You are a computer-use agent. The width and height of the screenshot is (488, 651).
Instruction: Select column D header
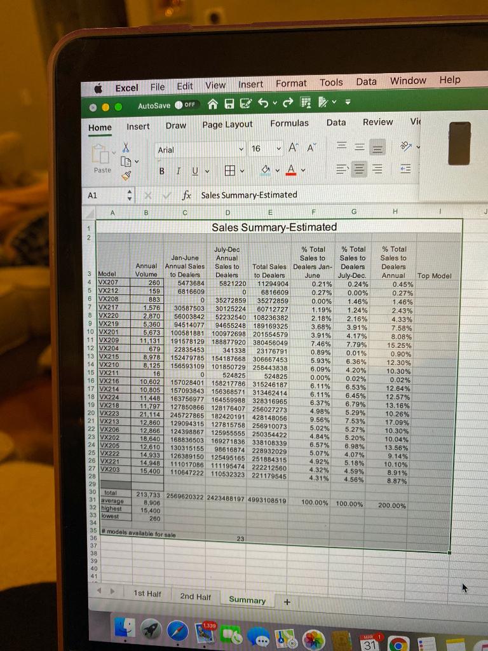click(227, 212)
